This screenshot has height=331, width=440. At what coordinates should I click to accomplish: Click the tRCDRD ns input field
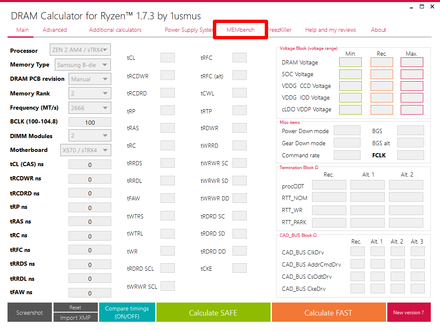point(90,193)
